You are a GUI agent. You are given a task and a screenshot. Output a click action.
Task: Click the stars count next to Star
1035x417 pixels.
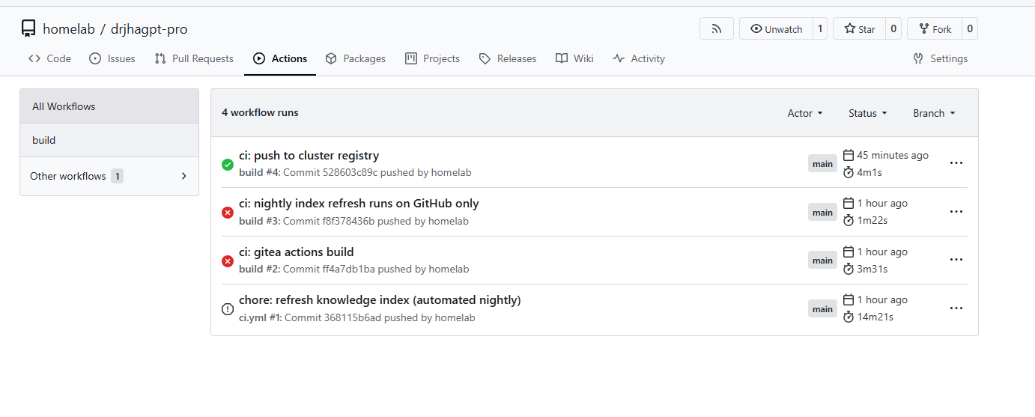[893, 29]
